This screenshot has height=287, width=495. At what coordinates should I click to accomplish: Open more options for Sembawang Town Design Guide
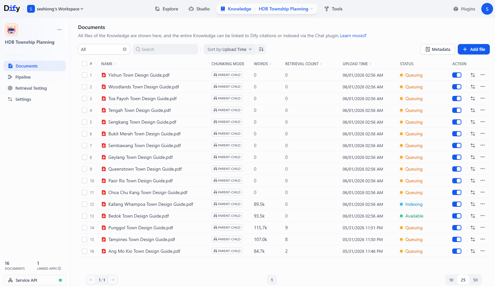(483, 145)
